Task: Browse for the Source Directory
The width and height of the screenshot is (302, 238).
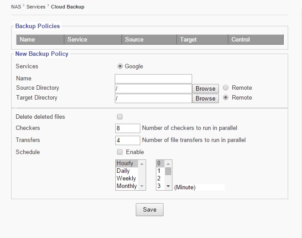Action: click(206, 88)
